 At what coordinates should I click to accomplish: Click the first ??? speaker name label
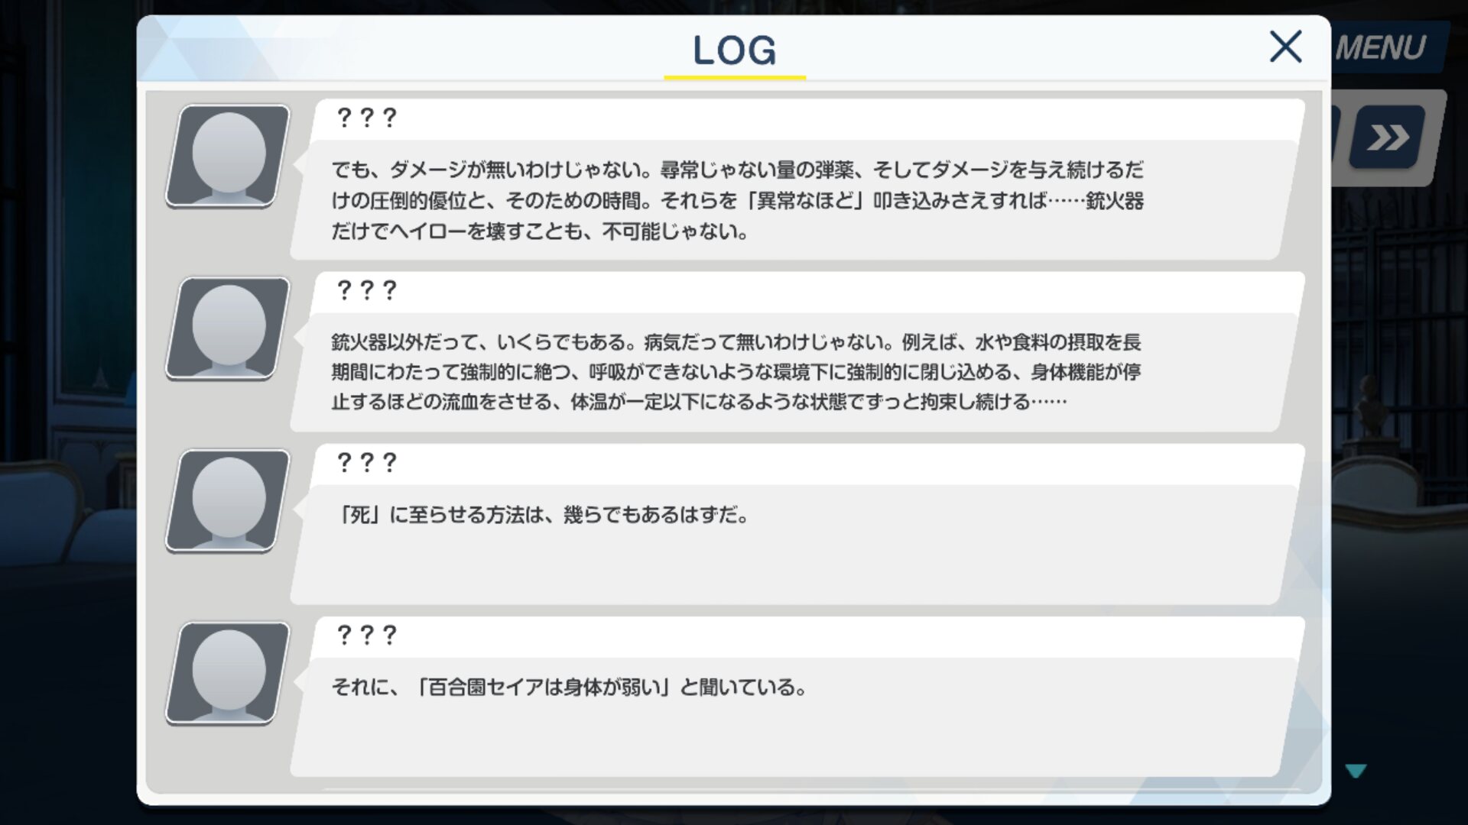tap(366, 118)
